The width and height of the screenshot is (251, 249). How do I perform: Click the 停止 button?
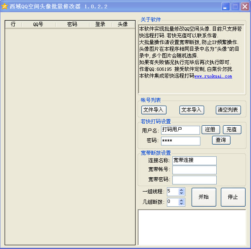[x=233, y=197]
